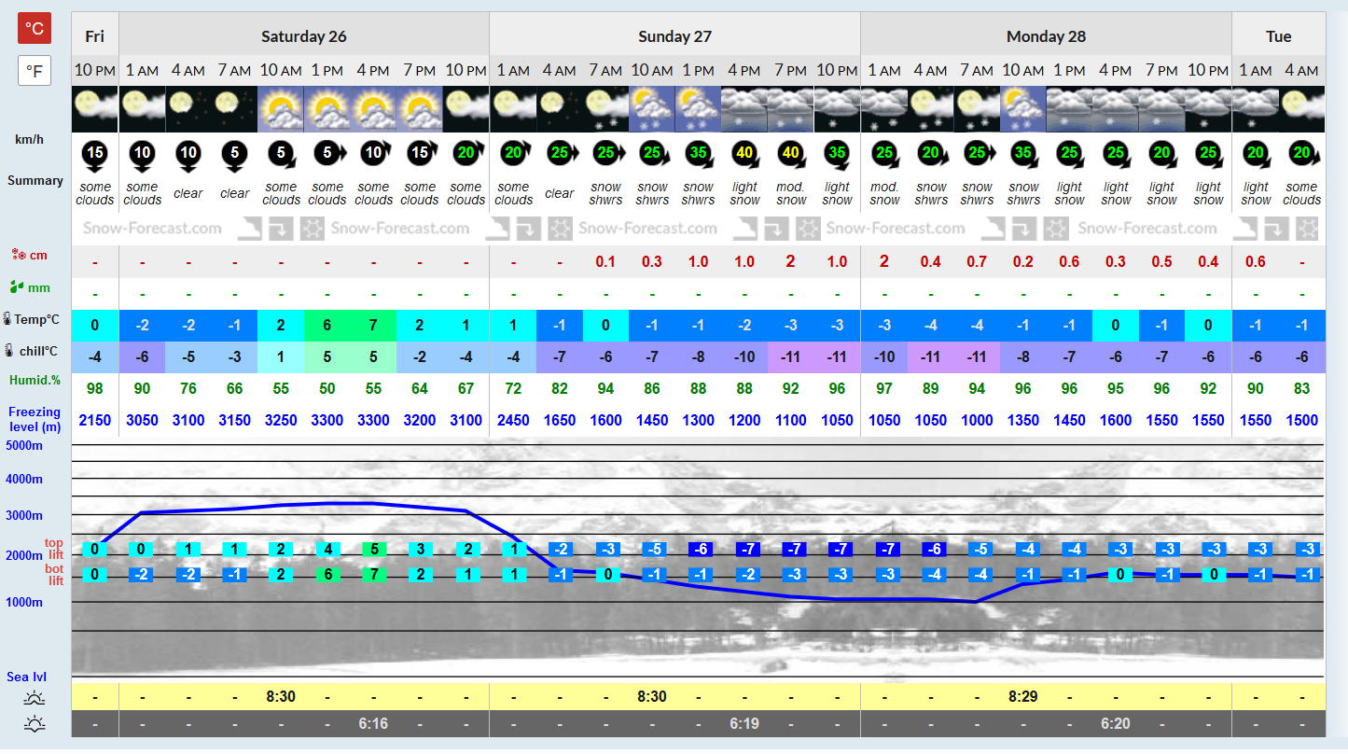The width and height of the screenshot is (1348, 754).
Task: Click Monday sunset time 6:20
Action: coord(1116,723)
